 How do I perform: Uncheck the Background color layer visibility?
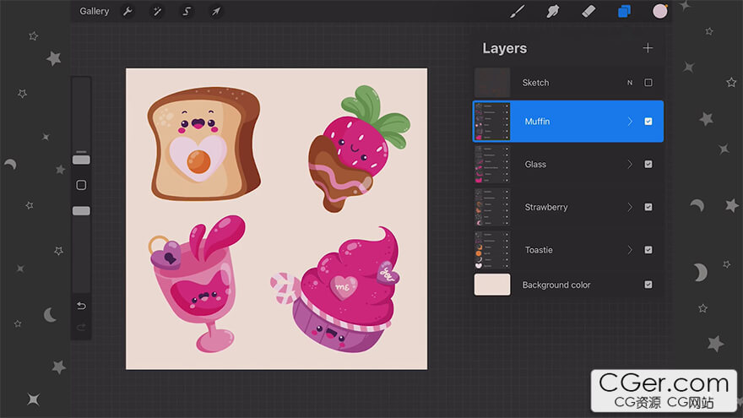[x=648, y=285]
